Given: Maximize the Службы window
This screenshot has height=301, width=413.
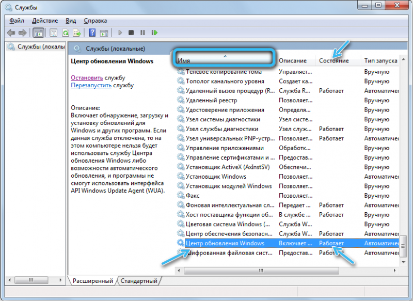Looking at the screenshot, I should point(378,5).
